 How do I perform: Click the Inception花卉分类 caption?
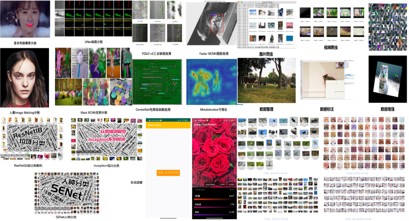click(106, 165)
